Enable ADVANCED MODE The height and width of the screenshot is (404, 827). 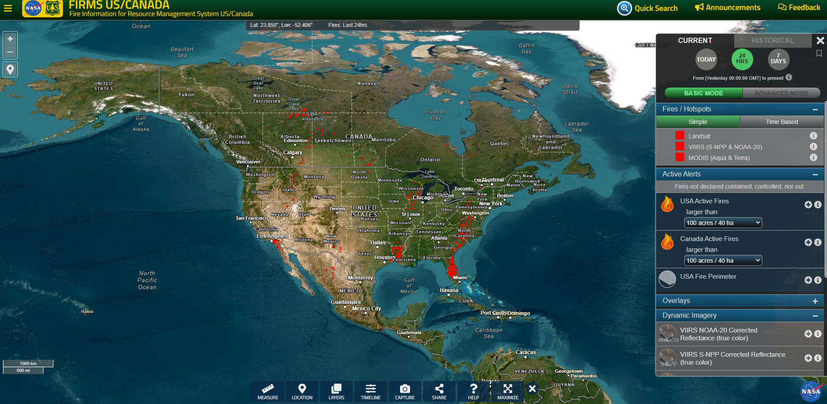(x=781, y=93)
